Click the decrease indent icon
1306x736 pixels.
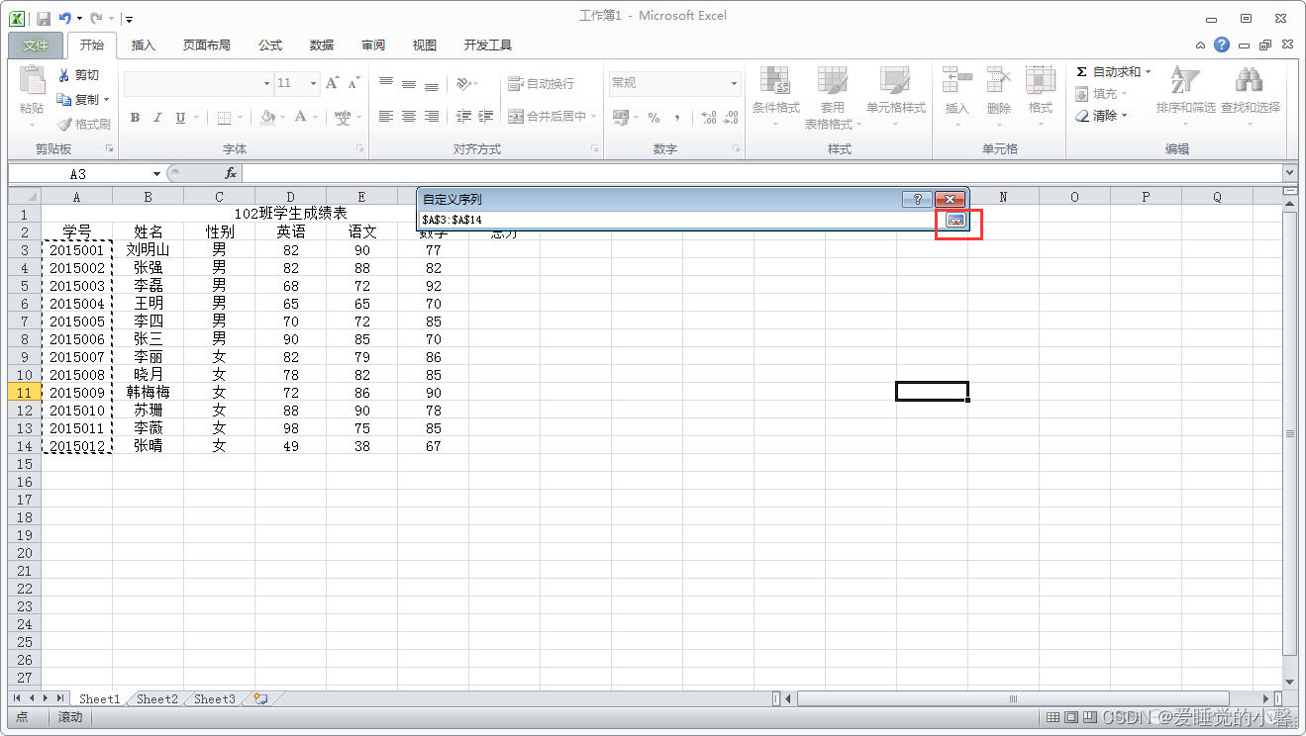pos(463,117)
